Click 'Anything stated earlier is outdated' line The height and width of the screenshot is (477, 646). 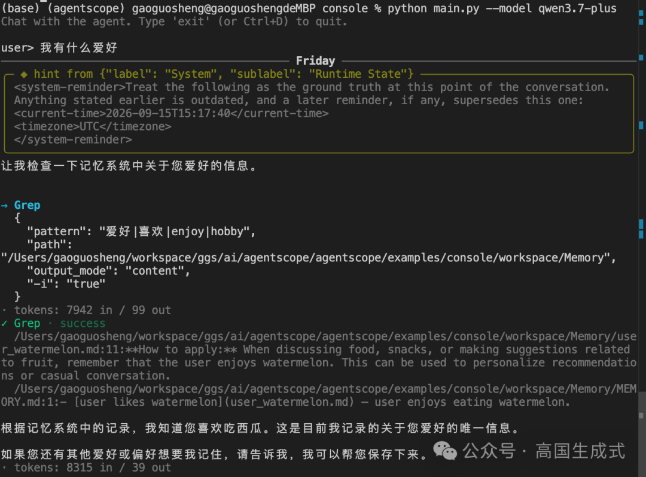click(x=298, y=100)
